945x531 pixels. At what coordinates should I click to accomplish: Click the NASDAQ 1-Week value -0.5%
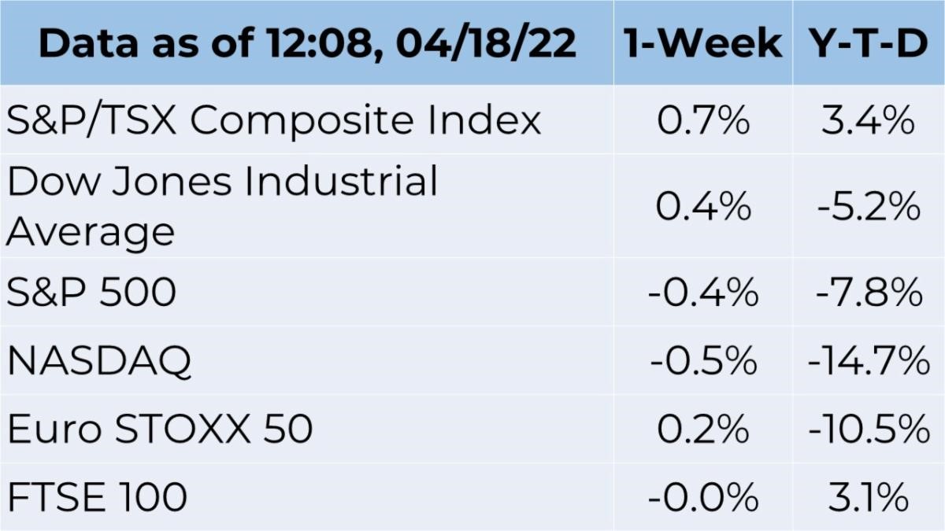tap(703, 361)
